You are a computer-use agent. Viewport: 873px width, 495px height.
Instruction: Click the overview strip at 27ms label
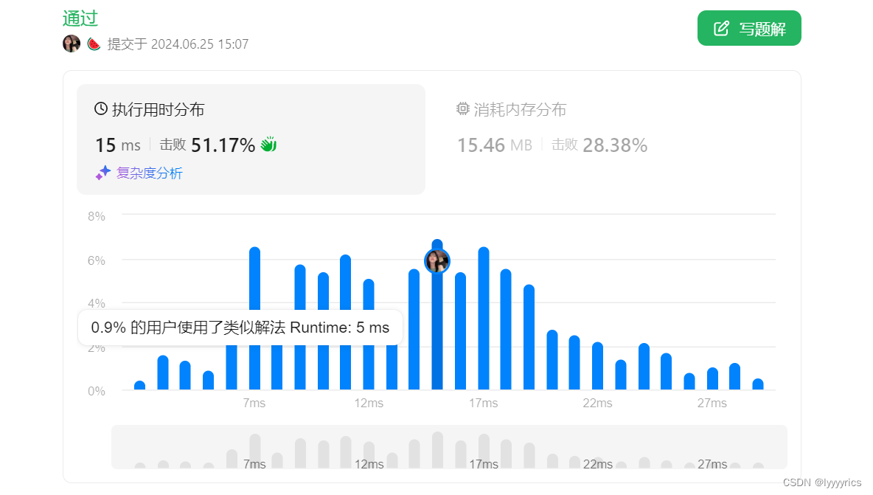712,464
